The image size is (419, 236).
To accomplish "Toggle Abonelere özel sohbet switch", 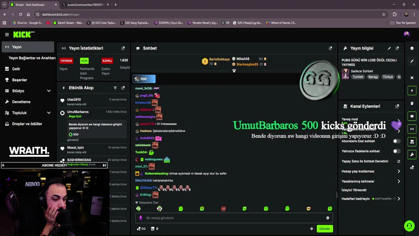I will point(396,141).
